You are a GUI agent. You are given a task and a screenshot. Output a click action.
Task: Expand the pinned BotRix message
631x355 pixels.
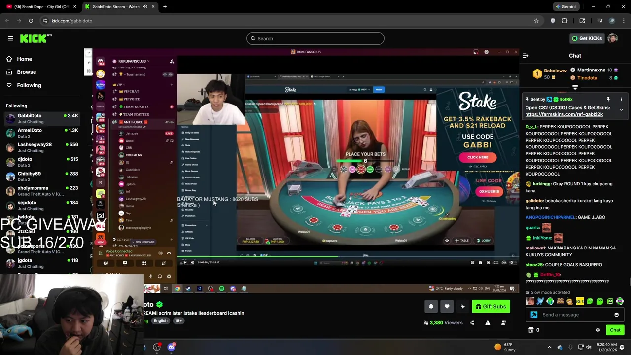621,110
